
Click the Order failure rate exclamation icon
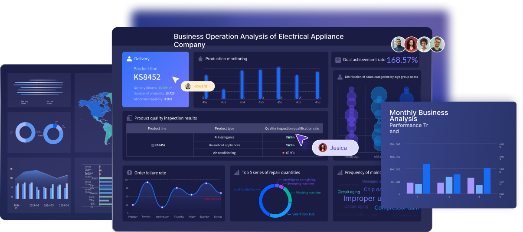[x=129, y=173]
